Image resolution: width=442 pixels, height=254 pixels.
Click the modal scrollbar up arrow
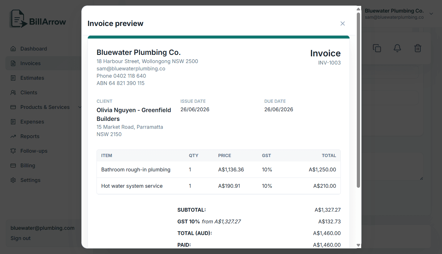tap(359, 9)
